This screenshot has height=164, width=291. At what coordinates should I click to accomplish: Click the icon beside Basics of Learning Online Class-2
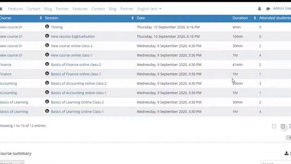pyautogui.click(x=47, y=102)
